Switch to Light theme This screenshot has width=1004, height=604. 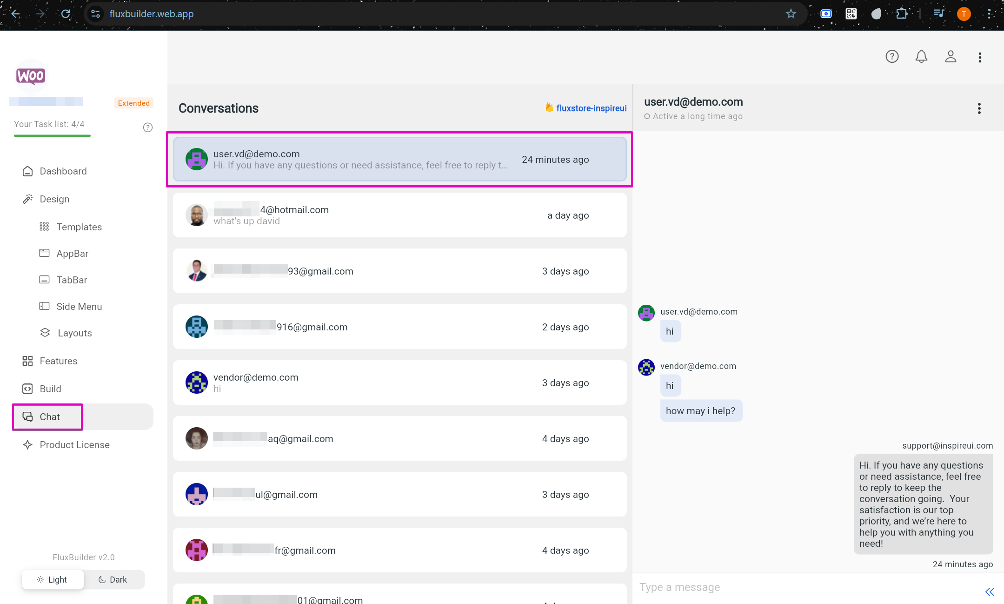point(53,579)
